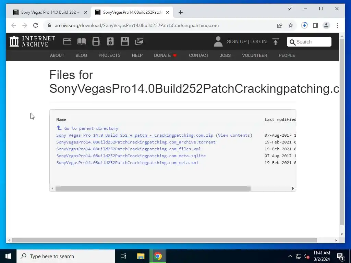Click the SIGN UP link
The image size is (351, 263).
pos(237,41)
